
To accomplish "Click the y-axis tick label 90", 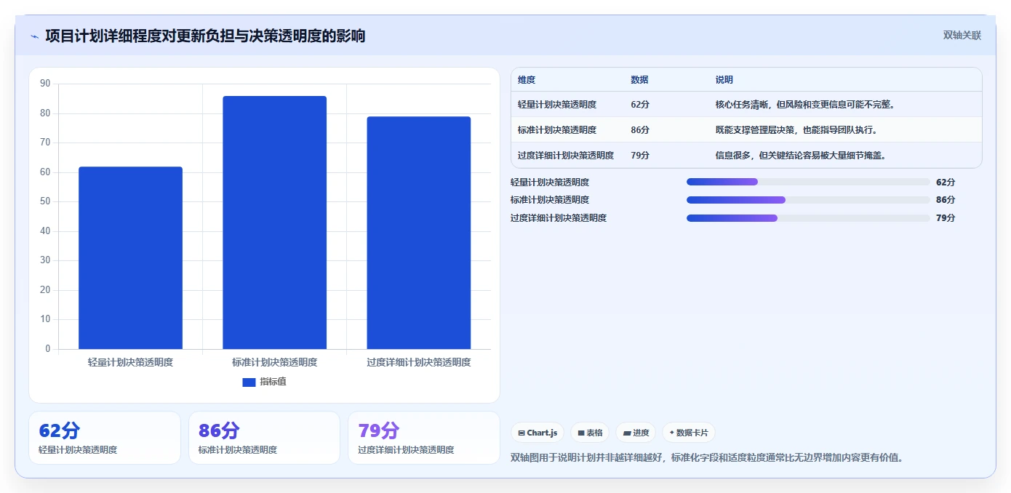I will tap(45, 84).
